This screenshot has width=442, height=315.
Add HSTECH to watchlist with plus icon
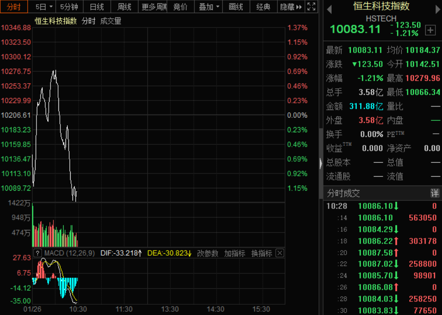point(430,30)
